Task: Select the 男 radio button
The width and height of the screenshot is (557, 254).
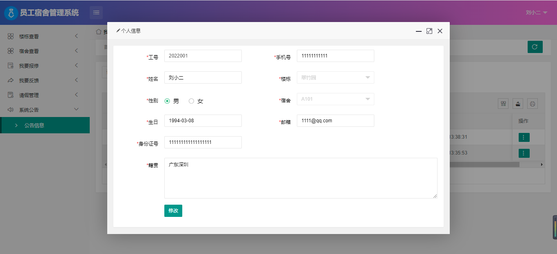Action: pyautogui.click(x=167, y=101)
